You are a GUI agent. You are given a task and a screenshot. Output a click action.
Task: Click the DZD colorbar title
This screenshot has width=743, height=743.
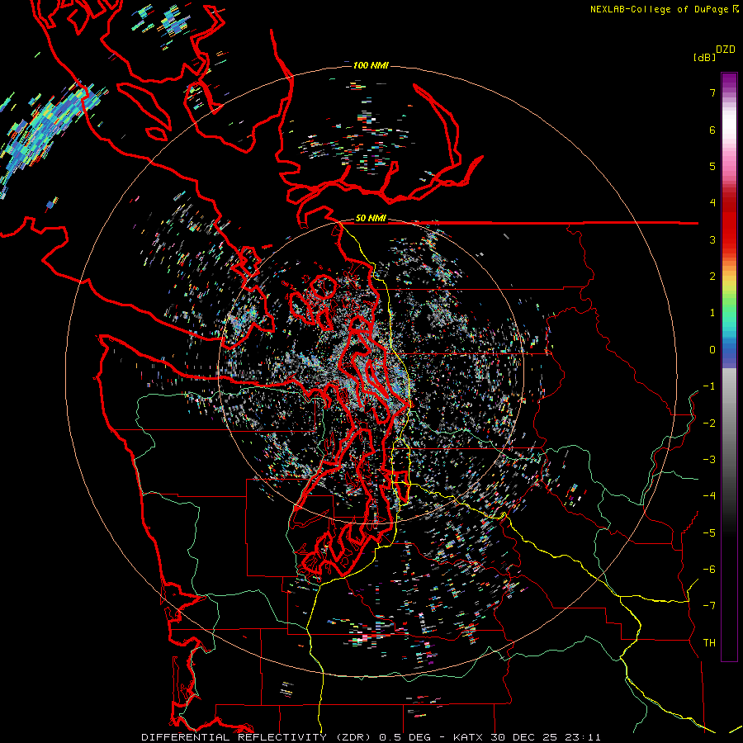(x=726, y=50)
